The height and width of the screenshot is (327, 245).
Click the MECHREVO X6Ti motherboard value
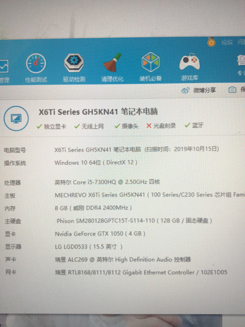pyautogui.click(x=150, y=195)
